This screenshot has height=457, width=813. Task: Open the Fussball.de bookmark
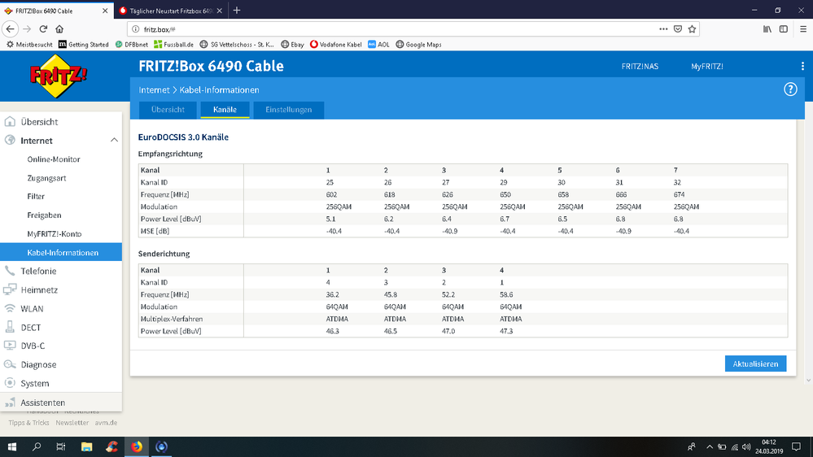[173, 45]
